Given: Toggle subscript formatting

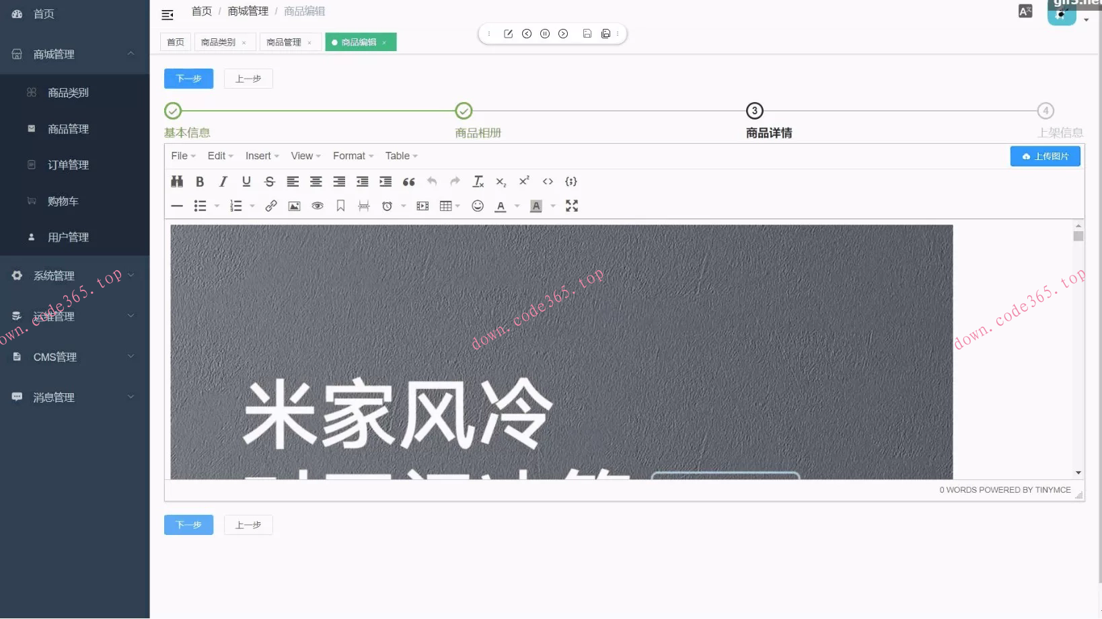Looking at the screenshot, I should 501,181.
